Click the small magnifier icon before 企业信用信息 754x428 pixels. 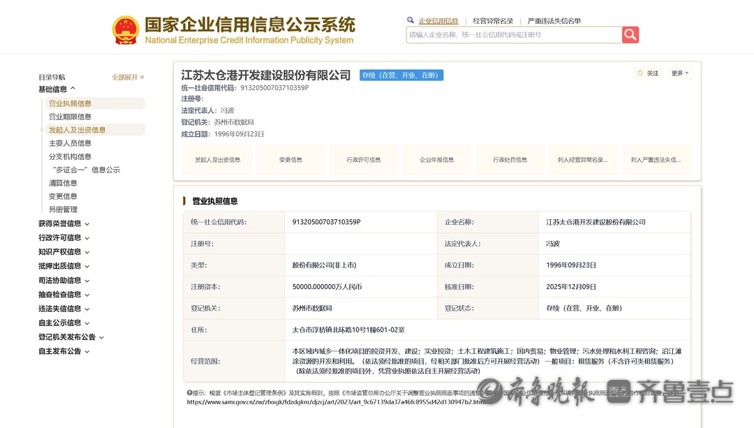tap(411, 20)
